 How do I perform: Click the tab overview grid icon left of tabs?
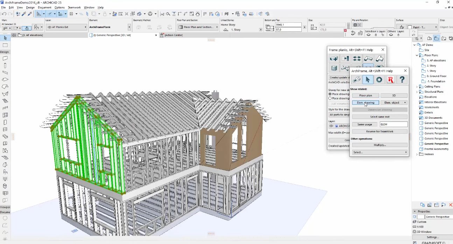[x=14, y=35]
